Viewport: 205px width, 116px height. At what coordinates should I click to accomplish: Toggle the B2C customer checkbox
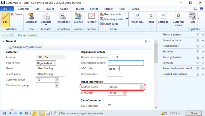click(x=110, y=106)
